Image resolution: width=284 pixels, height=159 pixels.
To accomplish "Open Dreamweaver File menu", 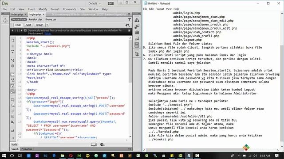I will (x=4, y=9).
